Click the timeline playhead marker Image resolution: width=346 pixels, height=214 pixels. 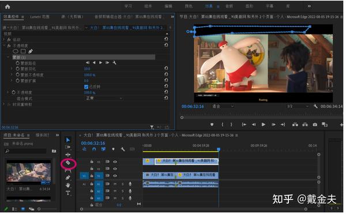click(219, 149)
